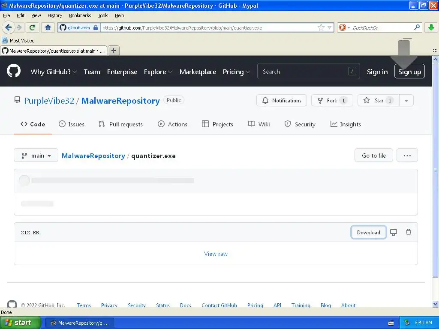
Task: Fork the repository
Action: pyautogui.click(x=332, y=101)
